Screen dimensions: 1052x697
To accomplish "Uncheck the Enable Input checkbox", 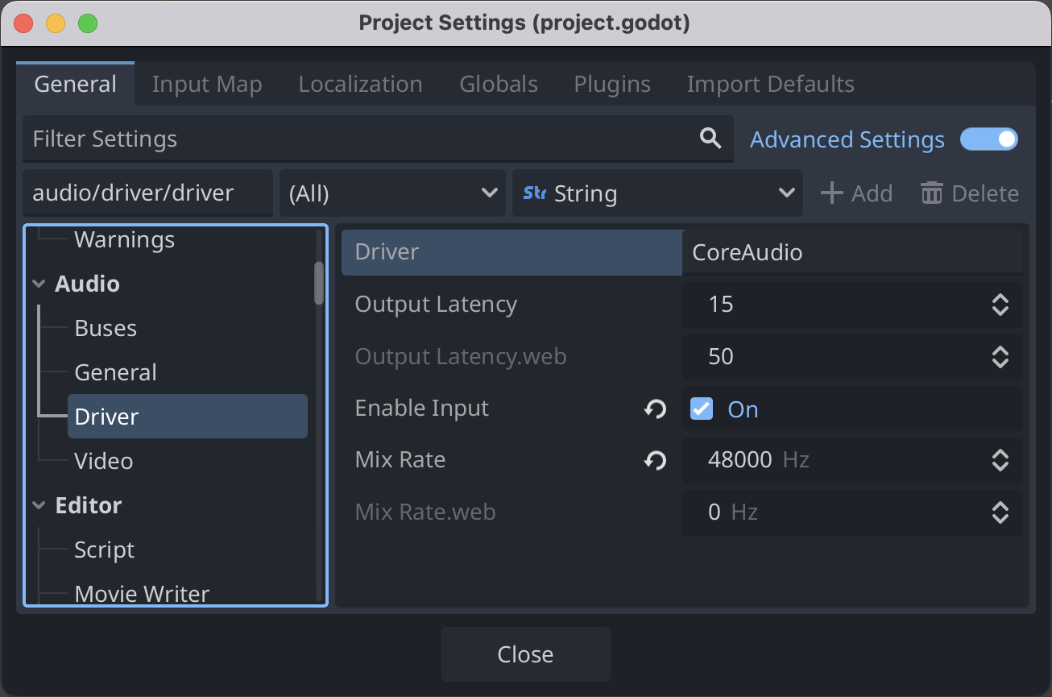I will point(701,409).
